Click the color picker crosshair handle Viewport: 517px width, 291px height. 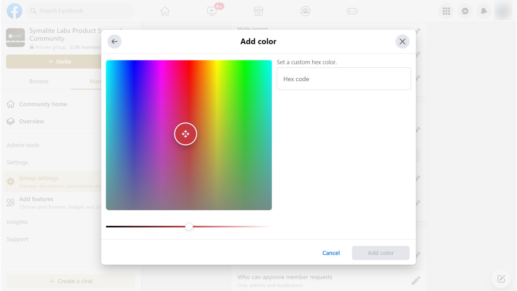186,134
